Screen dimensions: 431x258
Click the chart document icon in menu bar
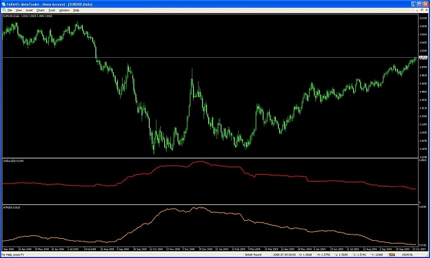pos(3,10)
